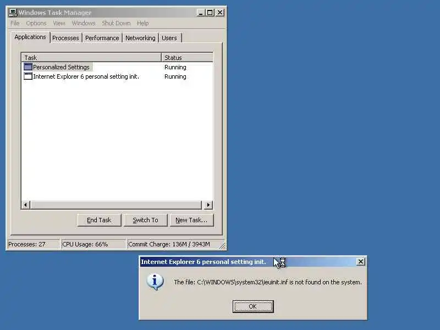Click the task list right scroll arrow

point(208,205)
